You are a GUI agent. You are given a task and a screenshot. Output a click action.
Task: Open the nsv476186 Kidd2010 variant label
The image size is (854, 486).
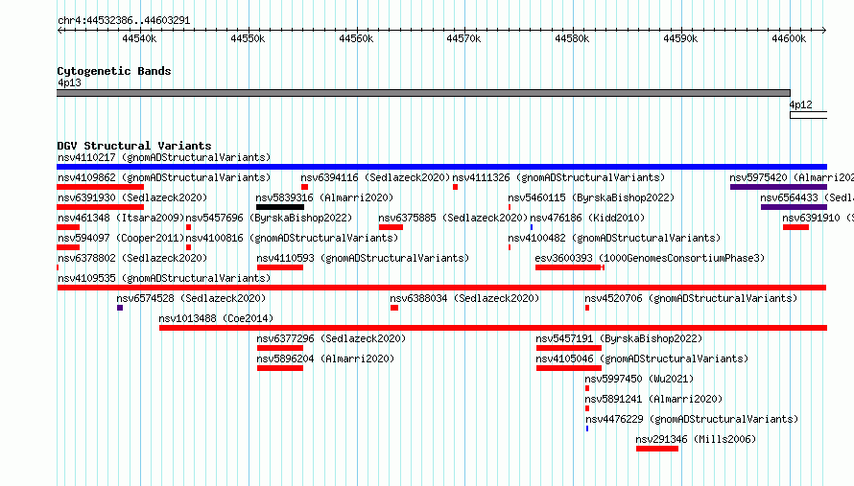click(x=587, y=218)
